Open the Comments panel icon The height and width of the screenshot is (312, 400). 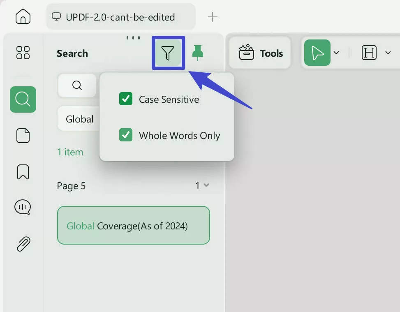[x=23, y=207]
